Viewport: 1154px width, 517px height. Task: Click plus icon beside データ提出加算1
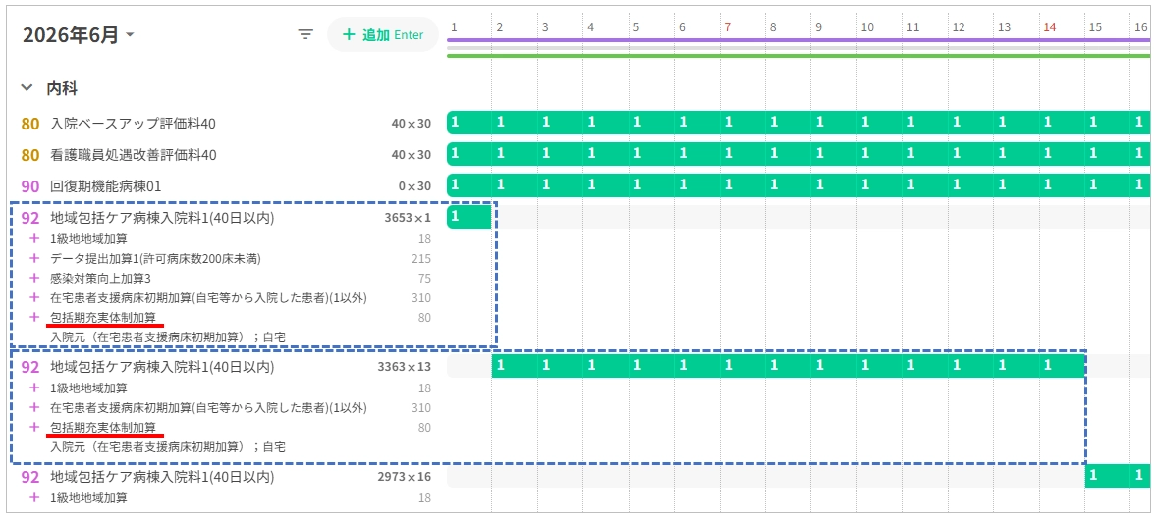[x=33, y=259]
